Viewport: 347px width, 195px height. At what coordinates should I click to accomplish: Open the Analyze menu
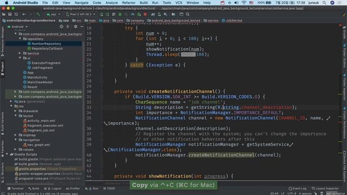tap(112, 3)
